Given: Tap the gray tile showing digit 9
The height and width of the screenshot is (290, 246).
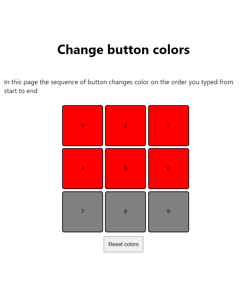Looking at the screenshot, I should 168,212.
